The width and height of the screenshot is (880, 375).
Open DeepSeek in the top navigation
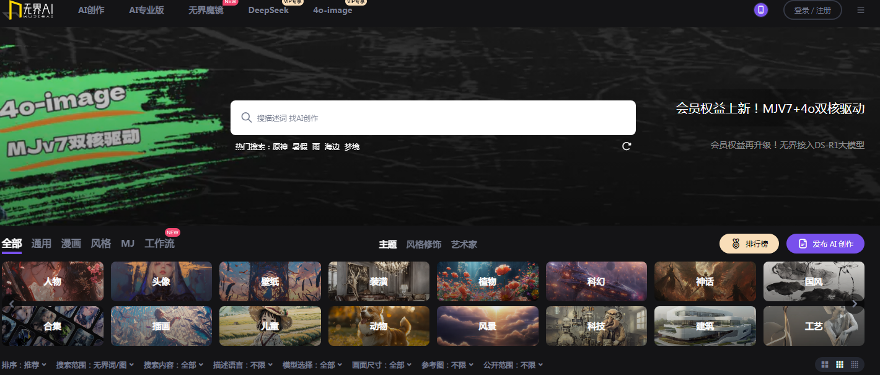pyautogui.click(x=268, y=11)
